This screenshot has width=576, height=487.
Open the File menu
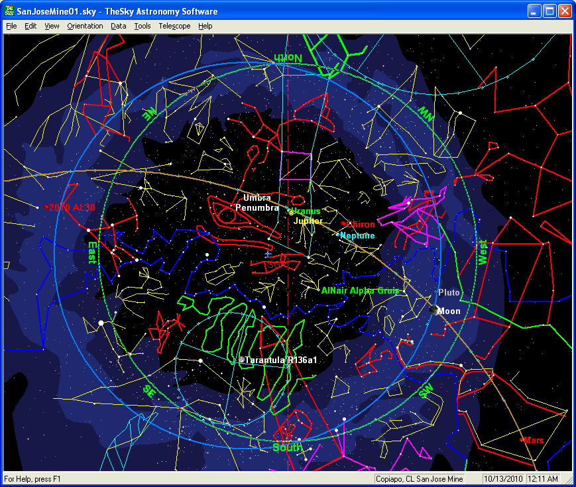[x=11, y=26]
